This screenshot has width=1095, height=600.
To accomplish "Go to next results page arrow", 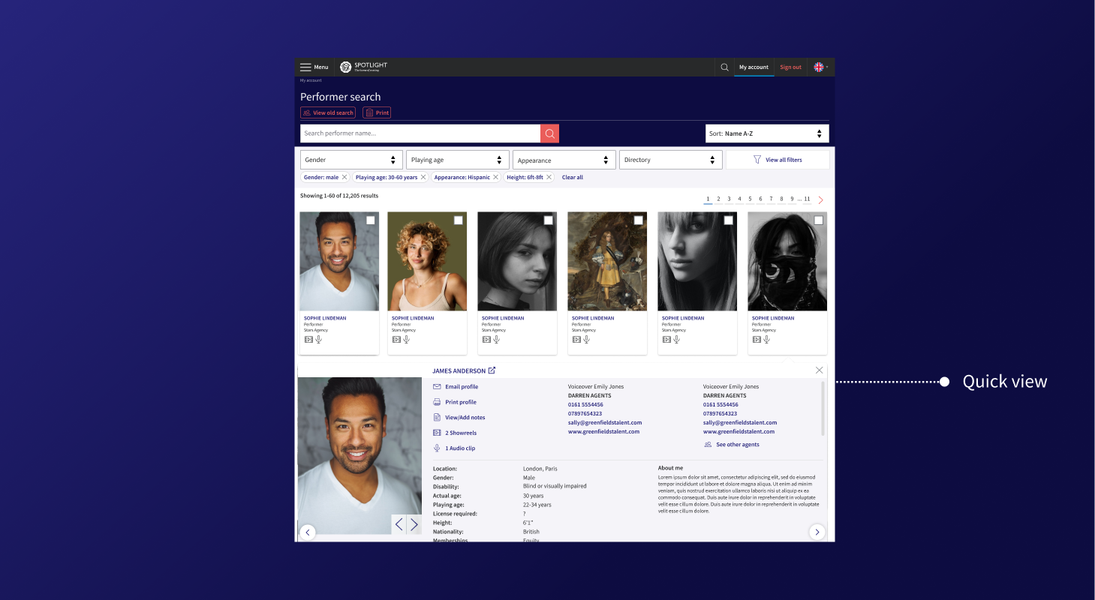I will 820,200.
